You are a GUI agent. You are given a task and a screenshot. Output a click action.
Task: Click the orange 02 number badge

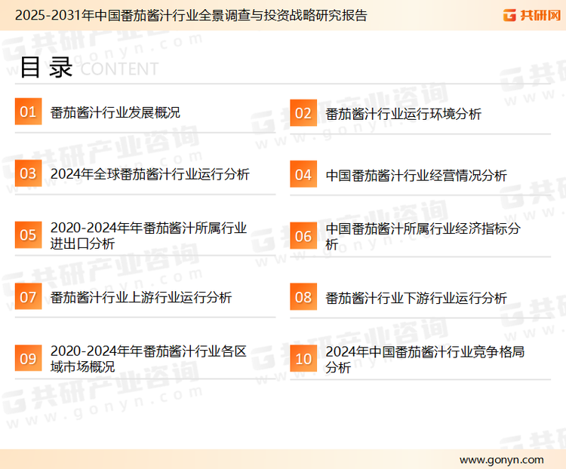click(x=303, y=113)
